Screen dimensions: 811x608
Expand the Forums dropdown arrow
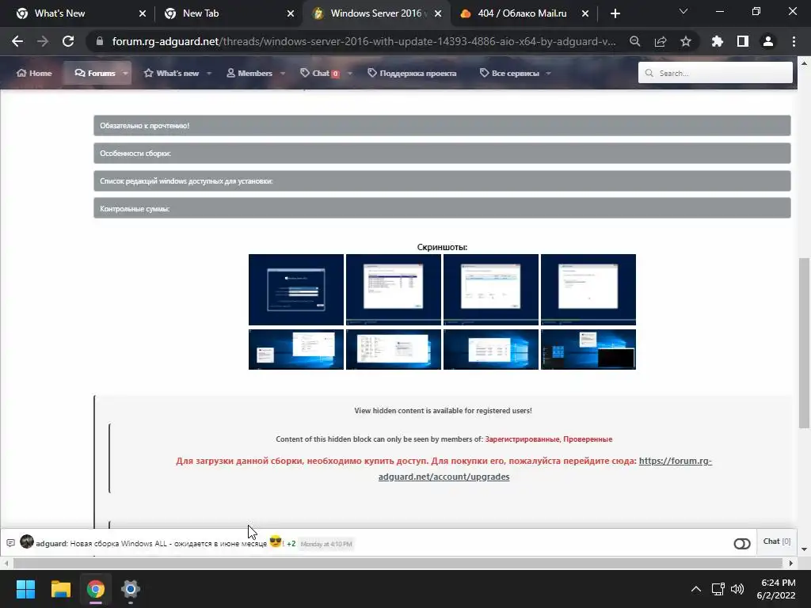pos(125,73)
